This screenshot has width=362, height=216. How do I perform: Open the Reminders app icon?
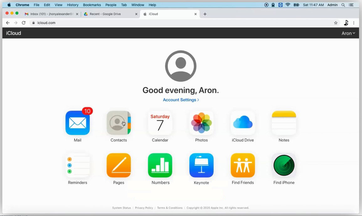point(77,165)
